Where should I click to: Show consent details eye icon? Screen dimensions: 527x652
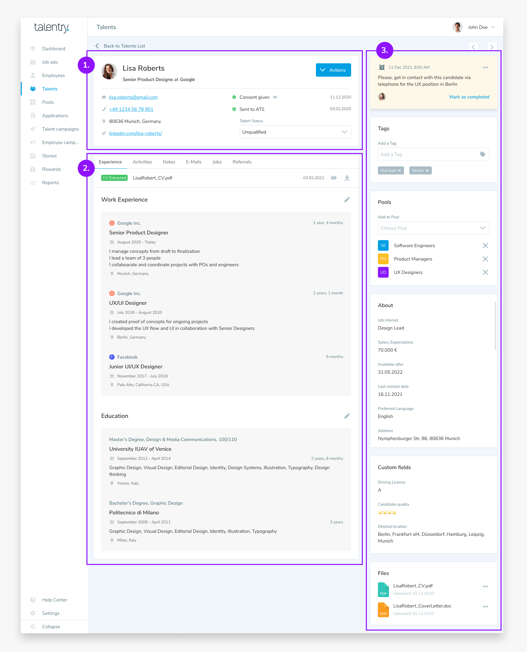(275, 97)
